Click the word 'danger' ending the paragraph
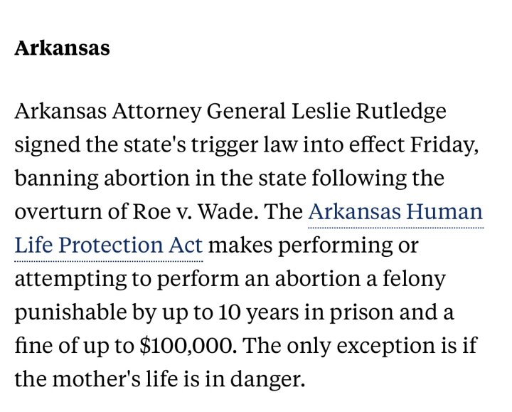 tap(265, 379)
